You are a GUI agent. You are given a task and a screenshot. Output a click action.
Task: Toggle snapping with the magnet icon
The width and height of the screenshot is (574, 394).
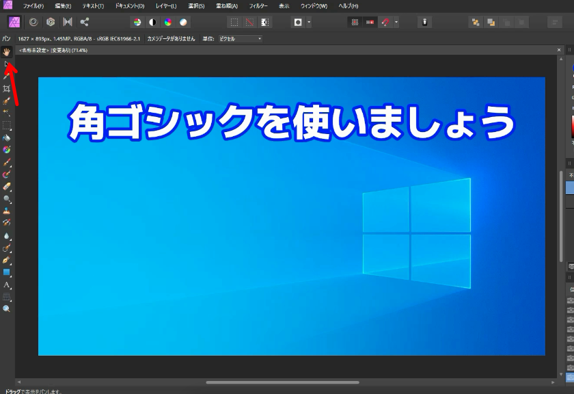[x=384, y=21]
